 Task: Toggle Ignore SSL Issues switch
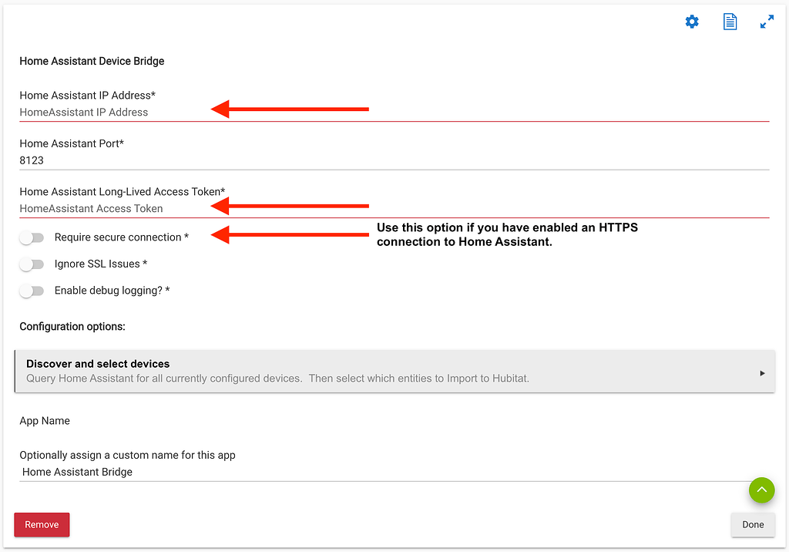32,264
